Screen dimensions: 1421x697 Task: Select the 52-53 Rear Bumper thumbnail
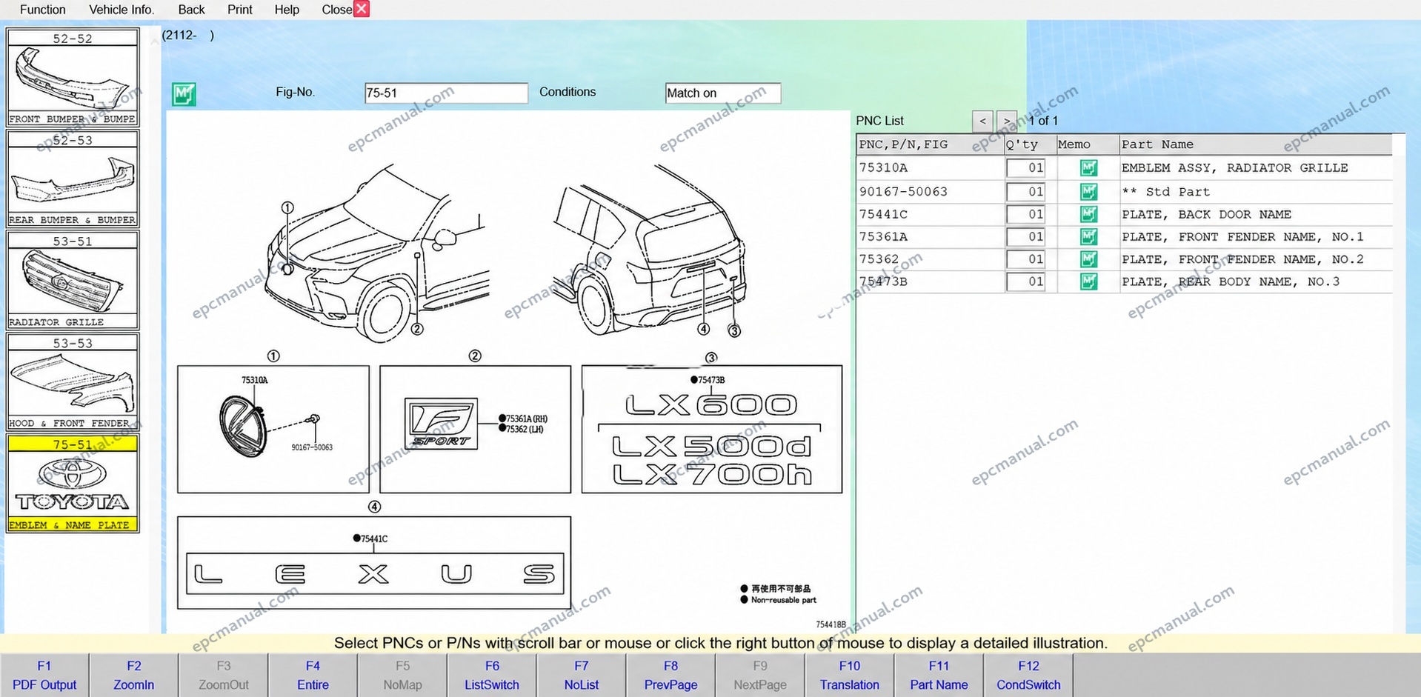(x=73, y=179)
